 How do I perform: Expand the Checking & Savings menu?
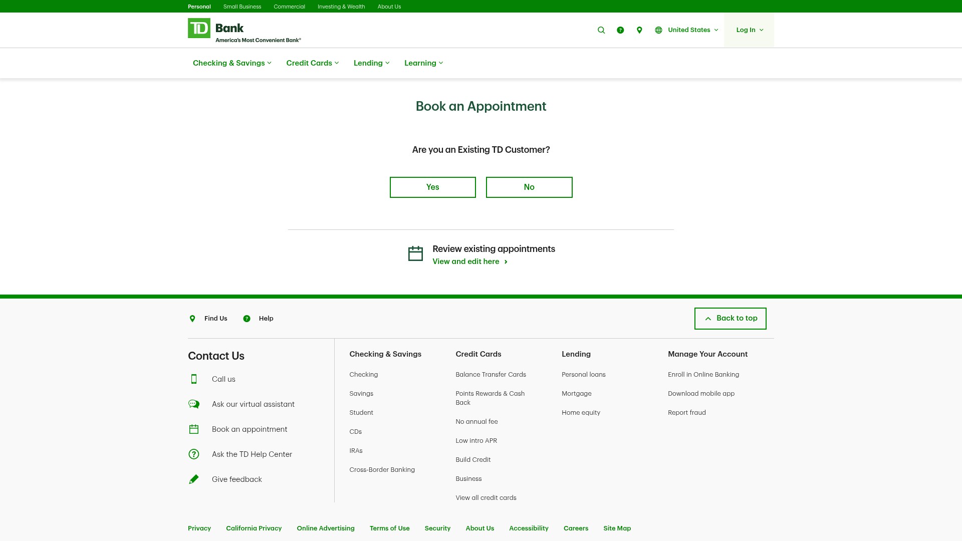pyautogui.click(x=232, y=63)
